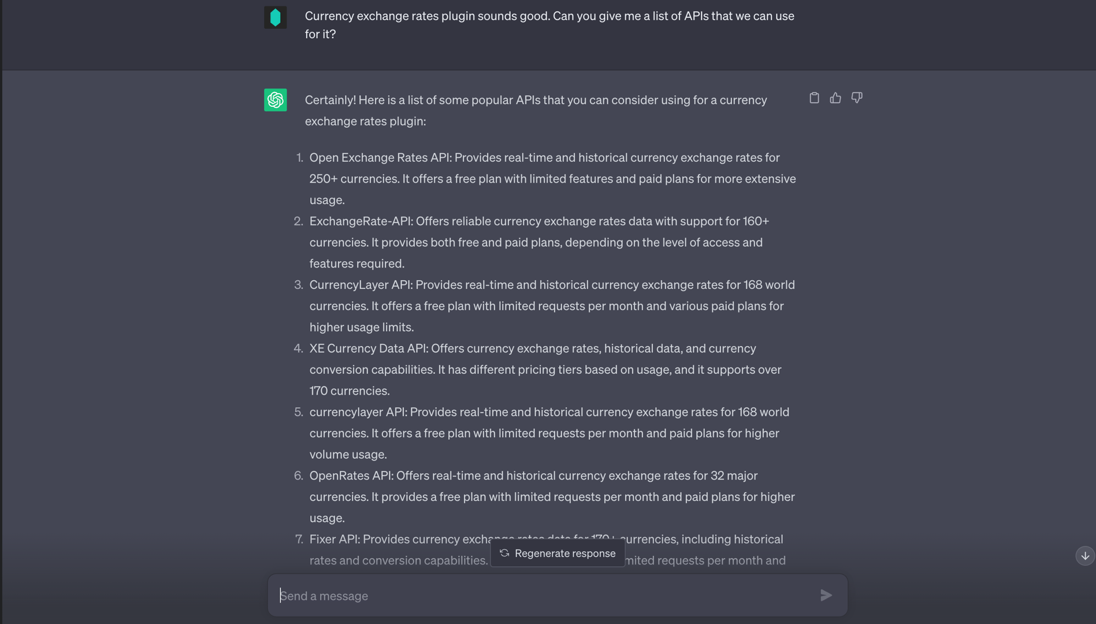
Task: Give the response a thumbs down
Action: pos(857,98)
